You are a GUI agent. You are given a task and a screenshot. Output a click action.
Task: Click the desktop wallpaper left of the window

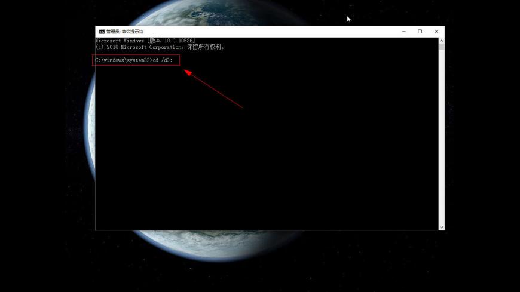pyautogui.click(x=48, y=149)
